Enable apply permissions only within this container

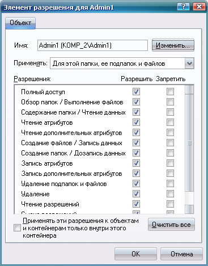[x=17, y=228]
